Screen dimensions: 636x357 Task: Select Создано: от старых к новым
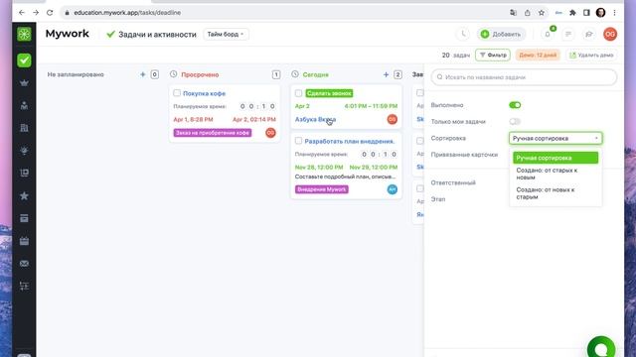(x=556, y=174)
